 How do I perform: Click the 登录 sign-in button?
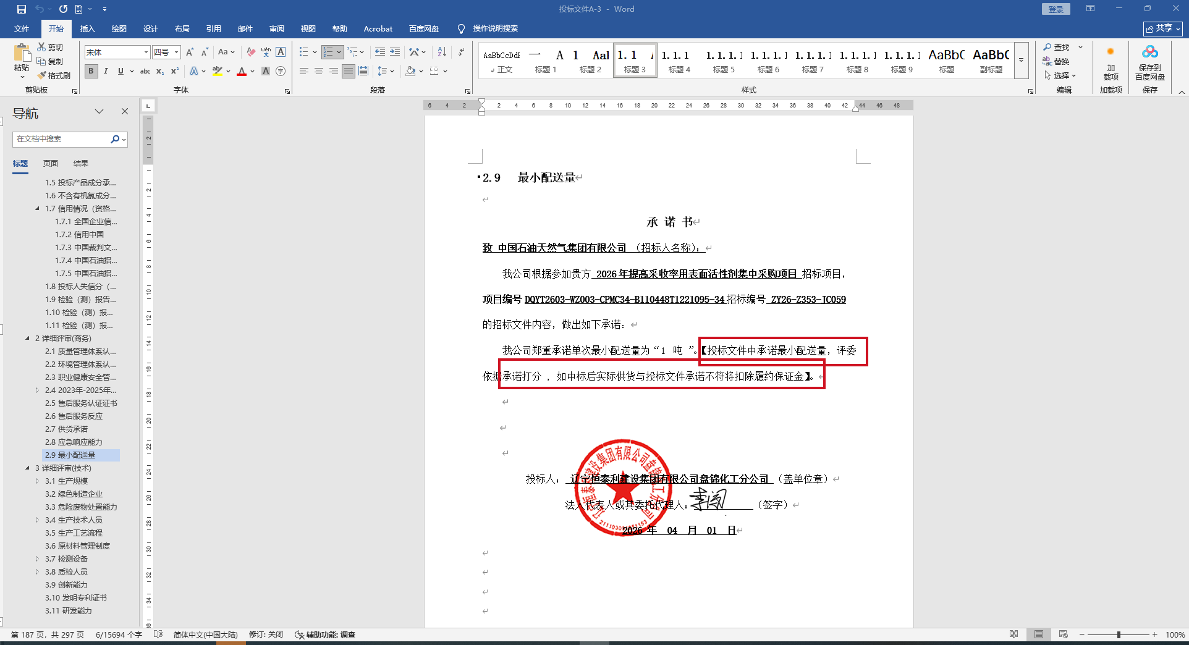tap(1056, 9)
